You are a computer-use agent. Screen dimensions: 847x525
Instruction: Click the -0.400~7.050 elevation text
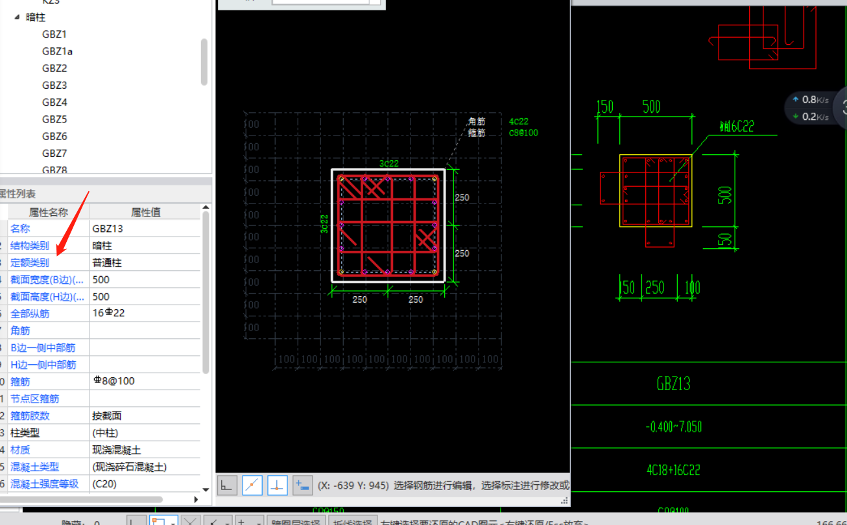(x=673, y=427)
